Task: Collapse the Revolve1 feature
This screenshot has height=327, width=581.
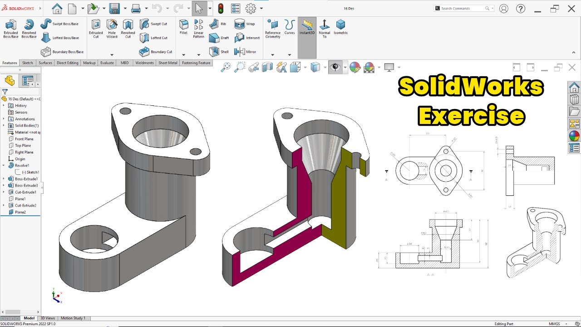Action: (x=4, y=165)
